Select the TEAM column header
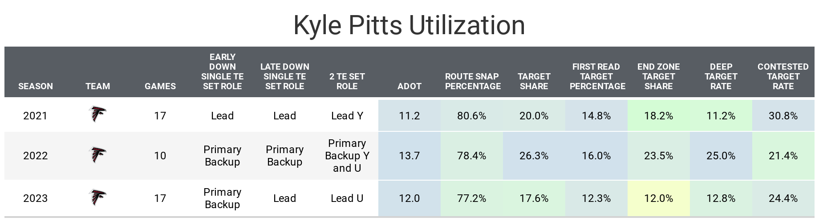 [x=97, y=86]
